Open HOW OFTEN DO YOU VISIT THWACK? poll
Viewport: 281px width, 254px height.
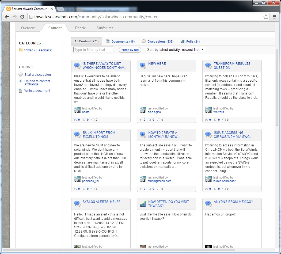[x=168, y=204]
